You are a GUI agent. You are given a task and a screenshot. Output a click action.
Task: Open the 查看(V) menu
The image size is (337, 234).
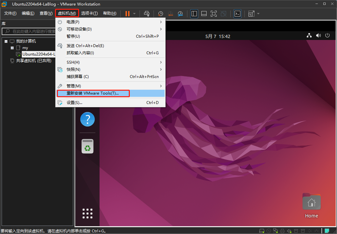click(x=46, y=13)
